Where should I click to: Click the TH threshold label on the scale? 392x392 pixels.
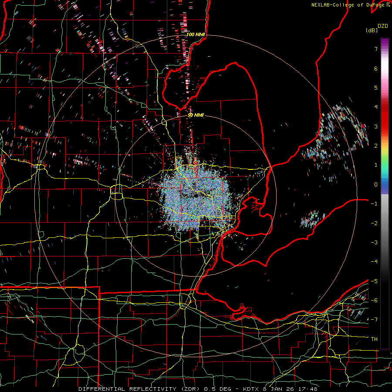click(x=374, y=339)
